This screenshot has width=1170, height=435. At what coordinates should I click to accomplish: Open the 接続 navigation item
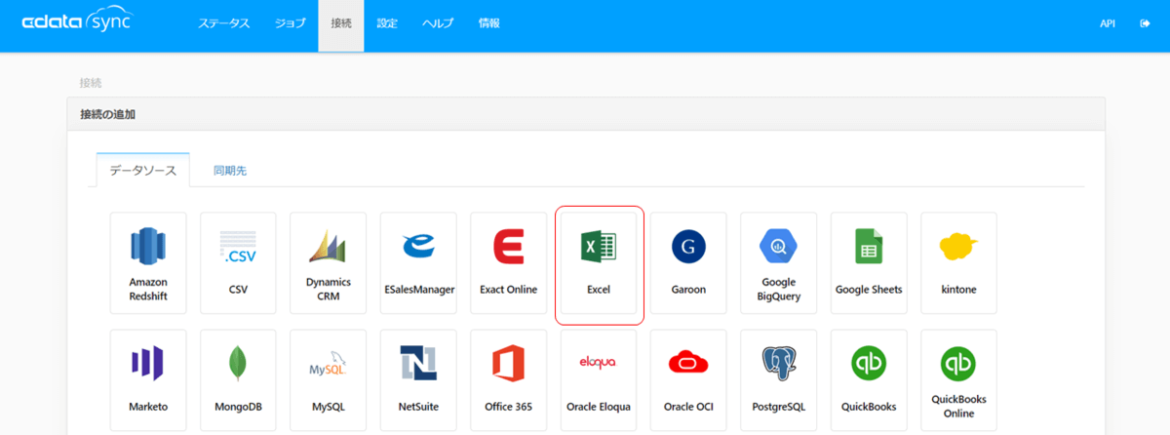pyautogui.click(x=341, y=23)
